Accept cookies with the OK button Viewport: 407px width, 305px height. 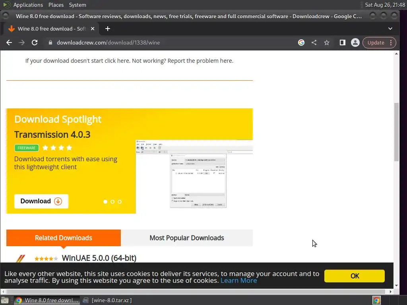[x=354, y=276]
